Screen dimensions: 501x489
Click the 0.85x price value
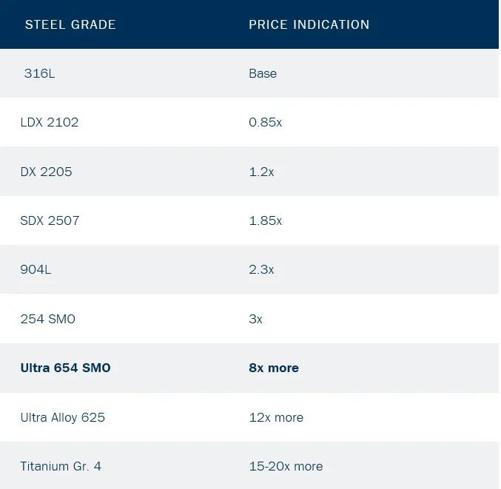click(265, 122)
